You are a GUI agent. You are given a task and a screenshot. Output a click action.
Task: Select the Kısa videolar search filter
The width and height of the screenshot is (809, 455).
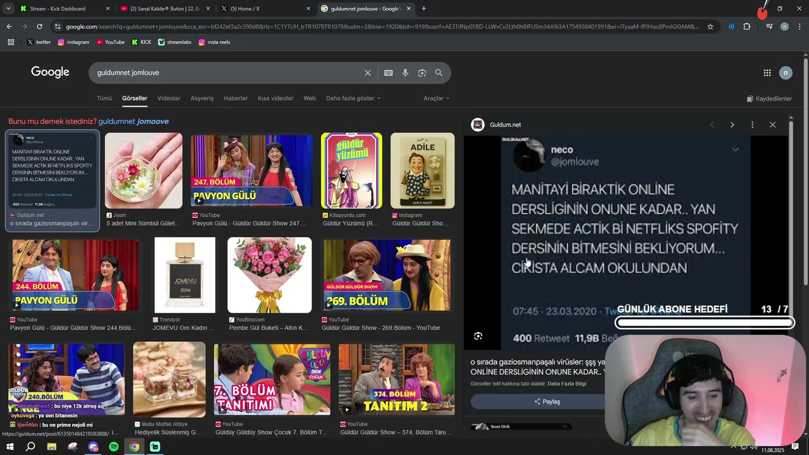click(276, 99)
